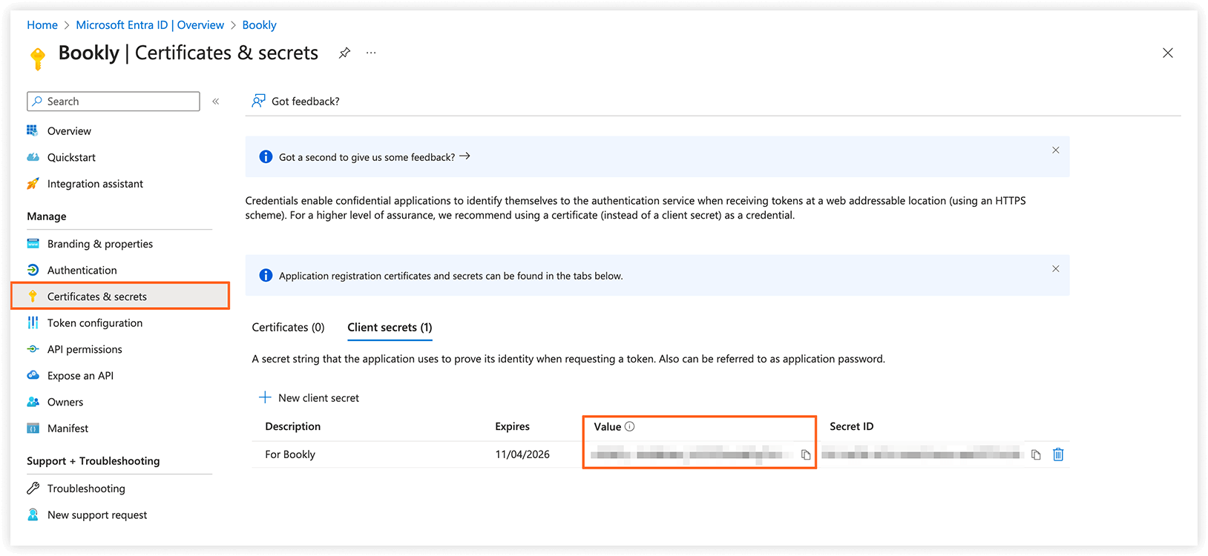Open Quickstart menu item
This screenshot has height=556, width=1208.
71,158
